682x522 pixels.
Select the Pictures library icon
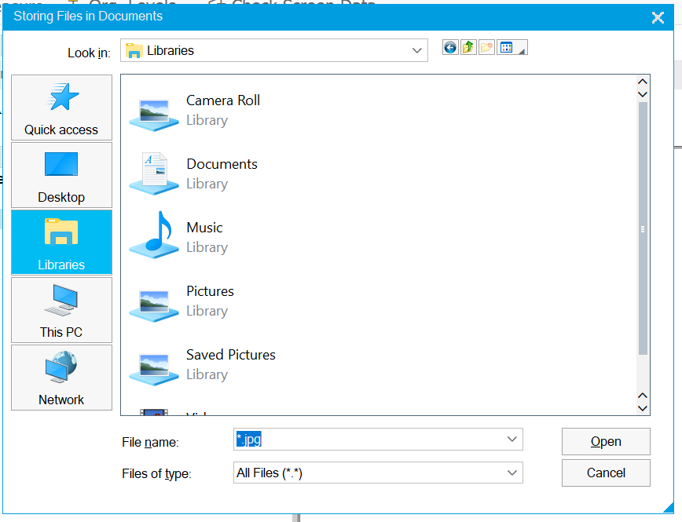point(154,305)
